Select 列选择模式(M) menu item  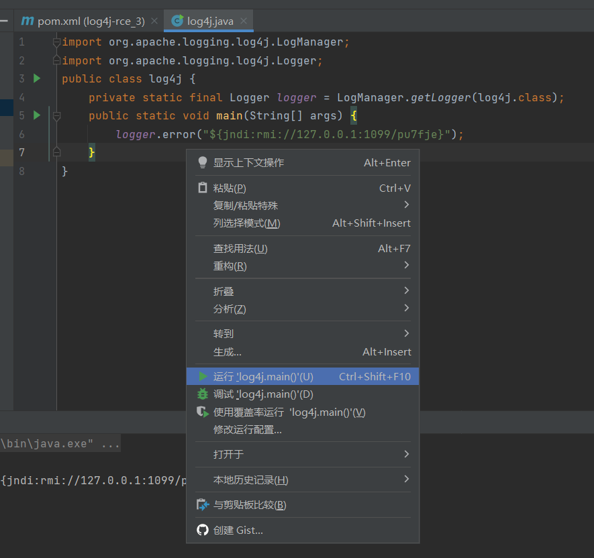coord(303,223)
